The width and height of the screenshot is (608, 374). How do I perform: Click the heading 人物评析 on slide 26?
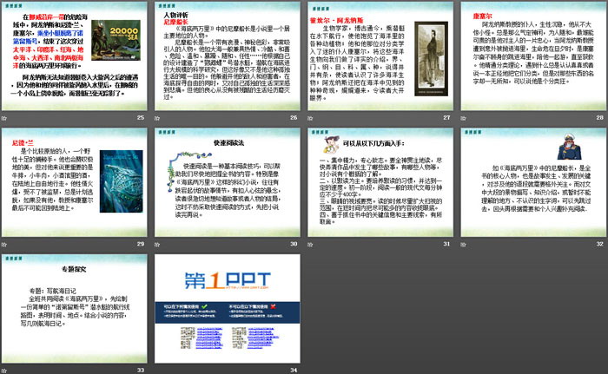(x=175, y=15)
